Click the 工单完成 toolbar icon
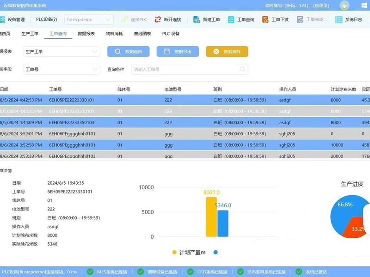This screenshot has height=277, width=370. pos(300,19)
